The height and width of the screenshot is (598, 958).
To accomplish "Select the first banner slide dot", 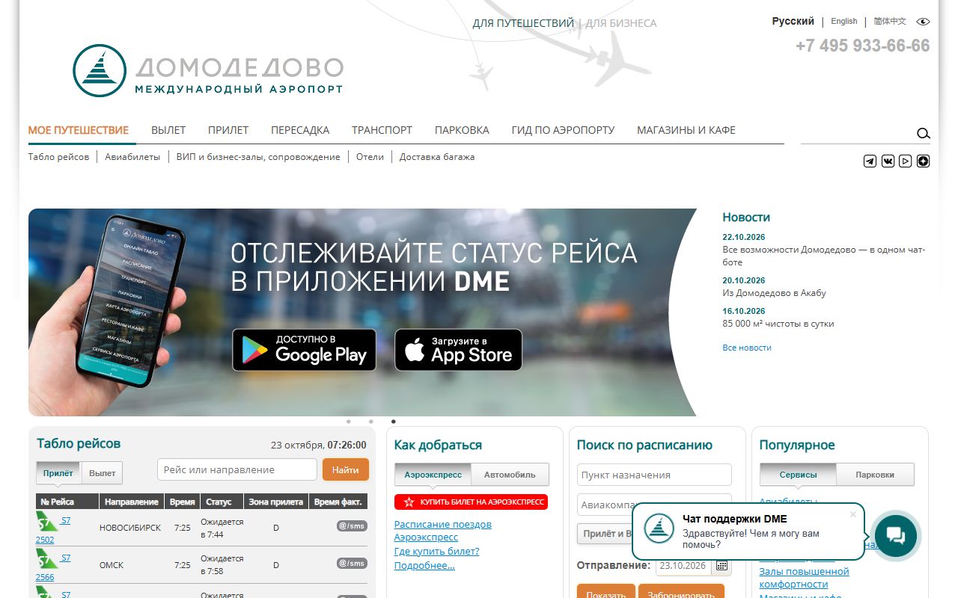I will click(348, 422).
